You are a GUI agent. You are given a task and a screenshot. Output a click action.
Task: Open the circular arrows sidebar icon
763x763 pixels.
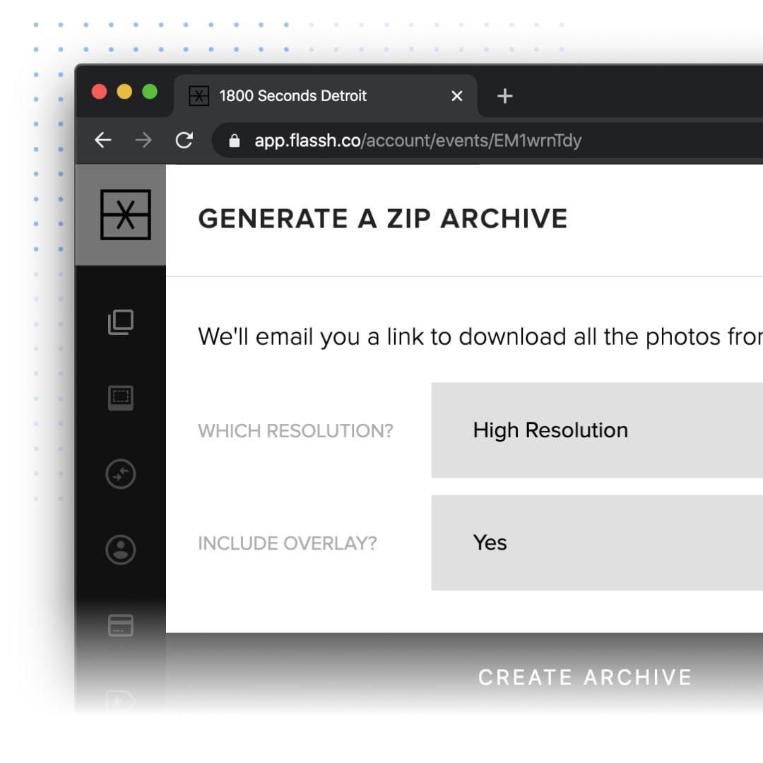click(120, 474)
